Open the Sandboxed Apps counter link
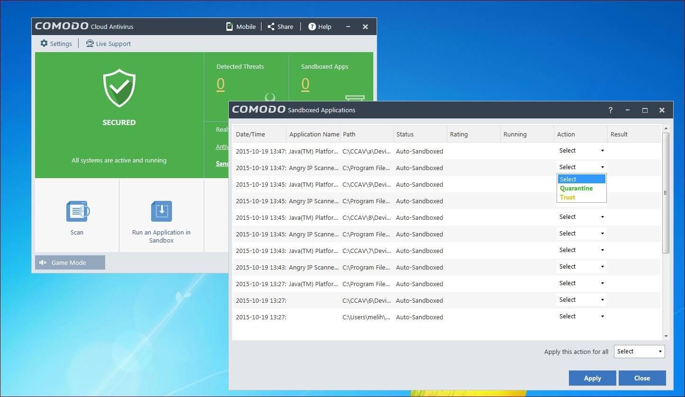This screenshot has height=397, width=685. 305,84
